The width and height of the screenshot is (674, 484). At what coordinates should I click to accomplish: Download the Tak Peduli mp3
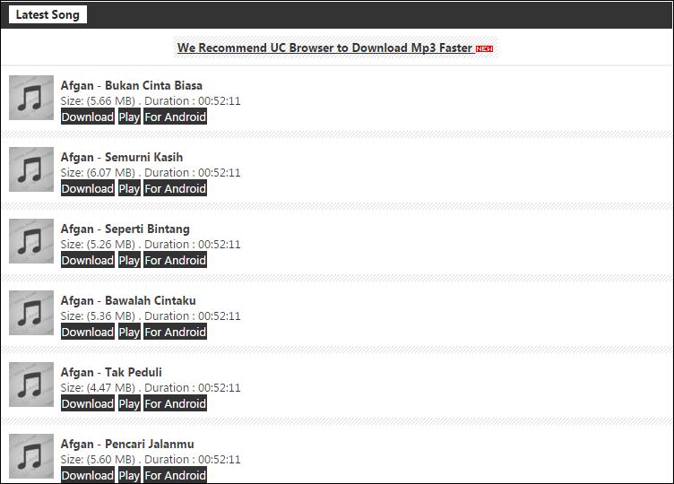point(88,404)
